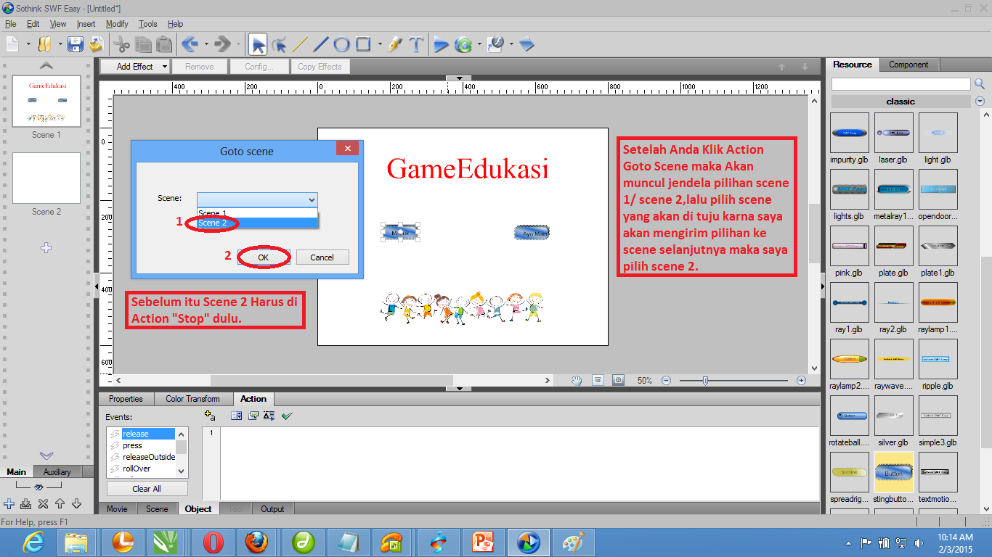Launch Firefox from the taskbar

tap(258, 542)
